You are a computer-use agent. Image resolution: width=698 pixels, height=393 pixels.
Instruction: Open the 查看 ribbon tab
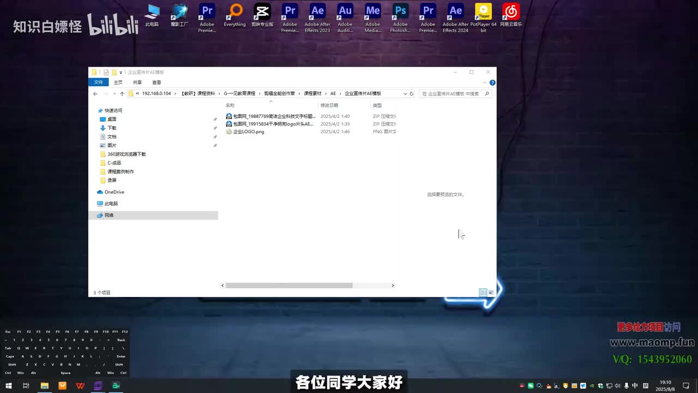[157, 82]
